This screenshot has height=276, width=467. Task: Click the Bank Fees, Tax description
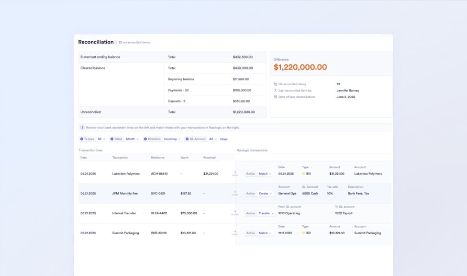[x=358, y=193]
